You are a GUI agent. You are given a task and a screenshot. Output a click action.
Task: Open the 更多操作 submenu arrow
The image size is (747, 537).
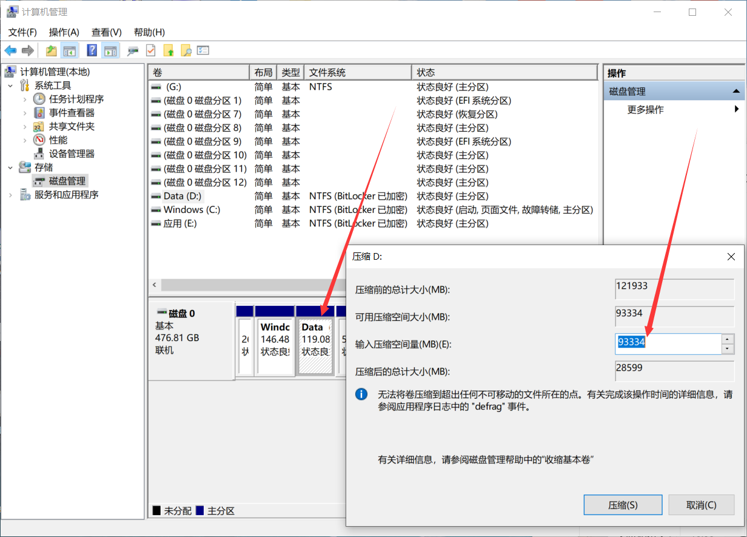coord(737,109)
